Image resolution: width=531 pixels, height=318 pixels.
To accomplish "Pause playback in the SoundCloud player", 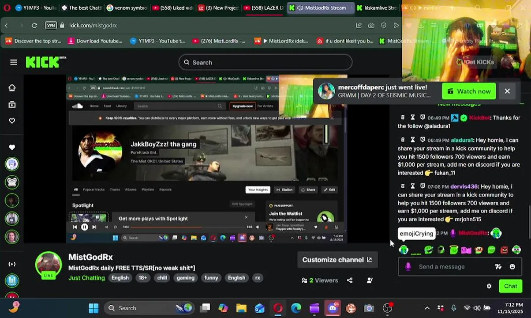I will click(84, 227).
